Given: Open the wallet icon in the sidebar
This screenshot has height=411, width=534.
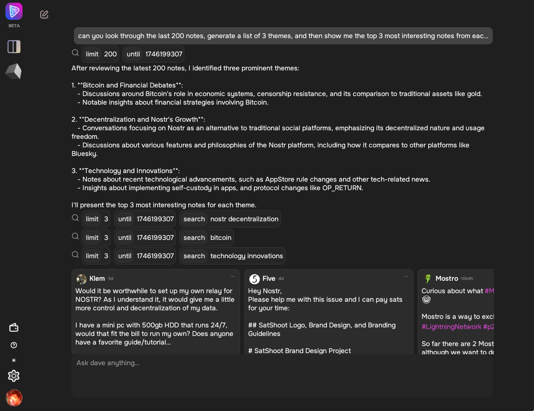Looking at the screenshot, I should (x=14, y=327).
